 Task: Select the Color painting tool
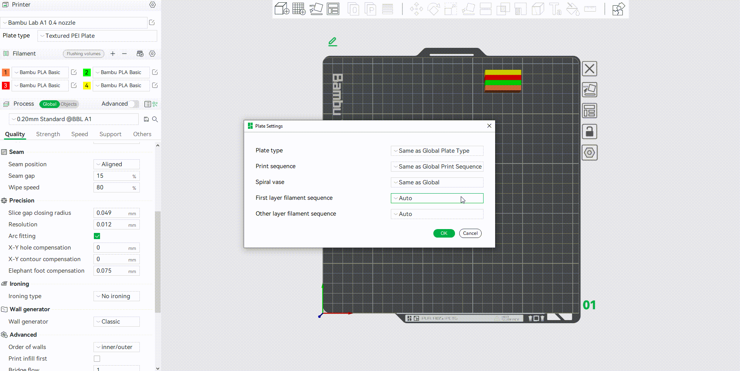point(573,9)
